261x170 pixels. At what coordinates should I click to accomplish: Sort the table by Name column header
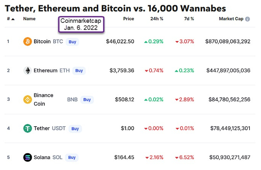click(x=29, y=19)
